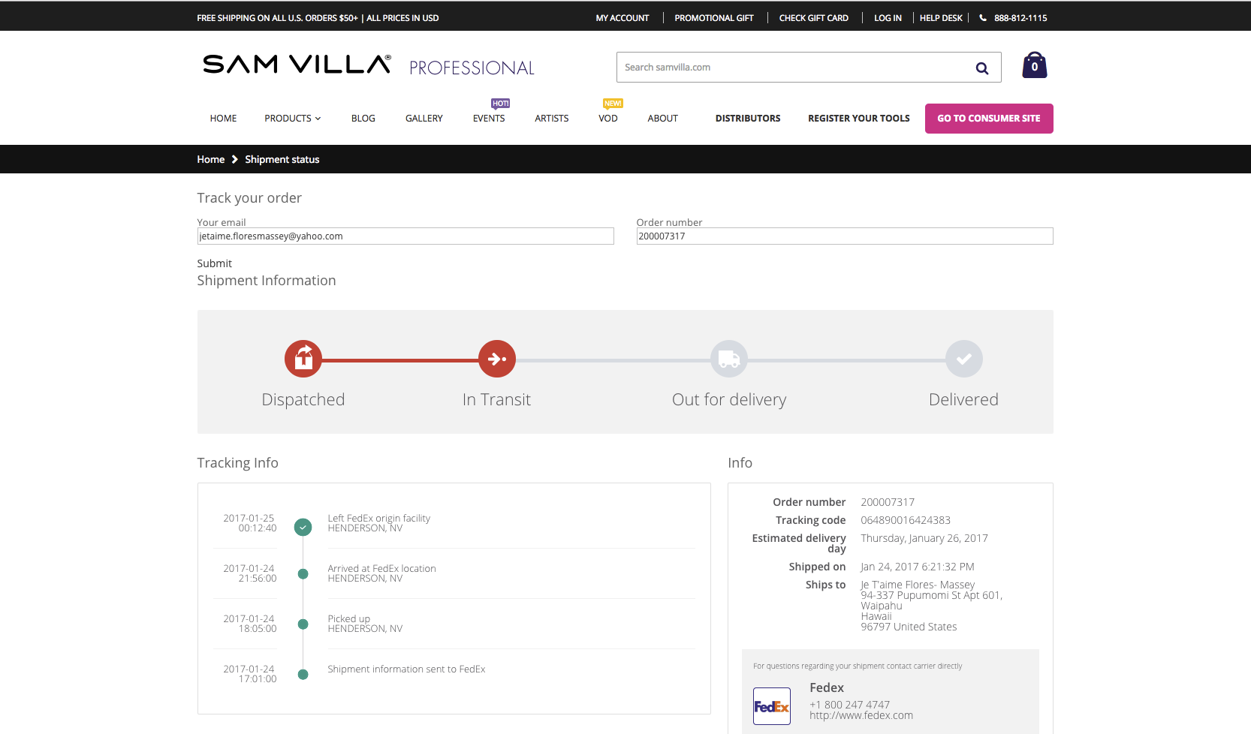Open the shopping cart icon
The image size is (1251, 734).
1034,65
